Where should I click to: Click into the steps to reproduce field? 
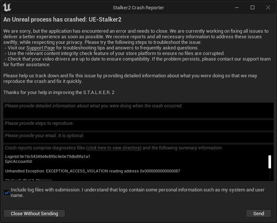[x=138, y=125]
